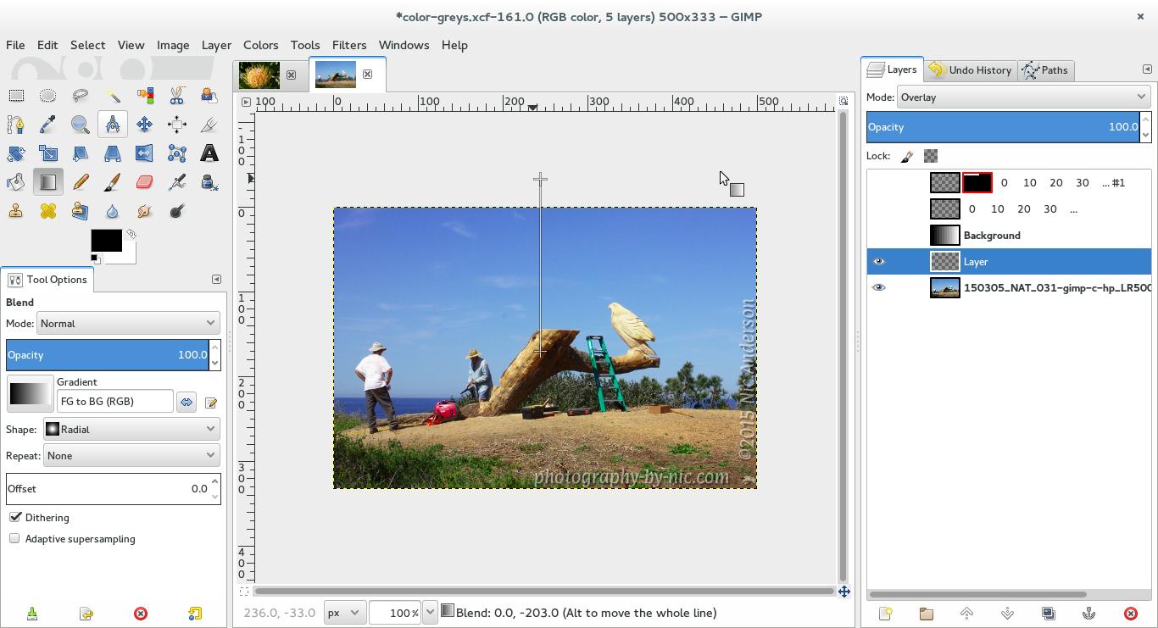Select the Eraser tool
This screenshot has width=1158, height=628.
click(144, 182)
